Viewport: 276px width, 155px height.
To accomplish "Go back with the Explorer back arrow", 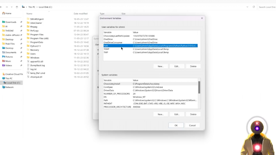I will pos(1,7).
